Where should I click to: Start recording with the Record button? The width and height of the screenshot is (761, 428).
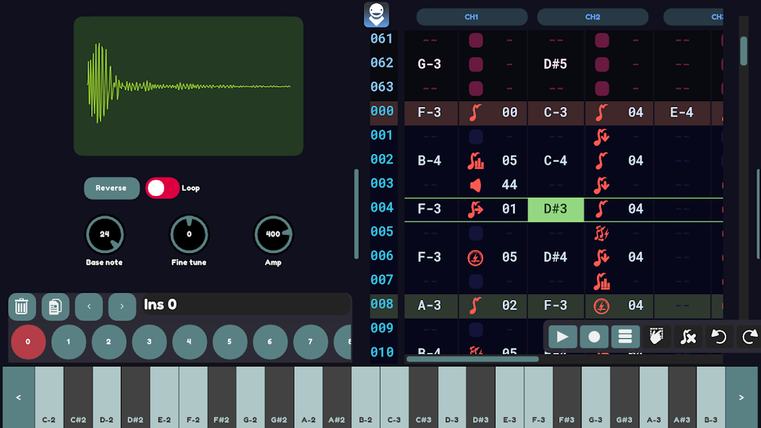[594, 337]
